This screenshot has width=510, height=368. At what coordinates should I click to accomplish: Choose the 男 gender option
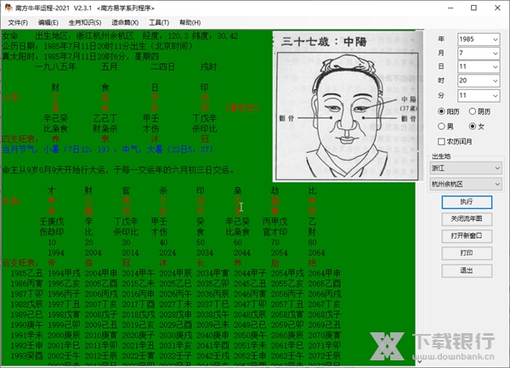tap(440, 126)
